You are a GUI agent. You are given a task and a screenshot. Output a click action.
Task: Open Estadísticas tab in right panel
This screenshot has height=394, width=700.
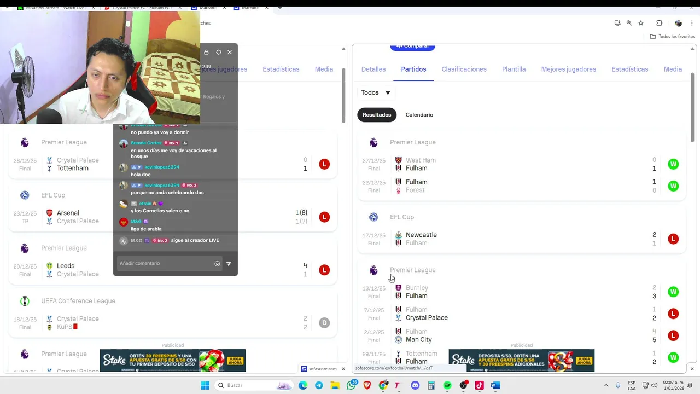[630, 69]
